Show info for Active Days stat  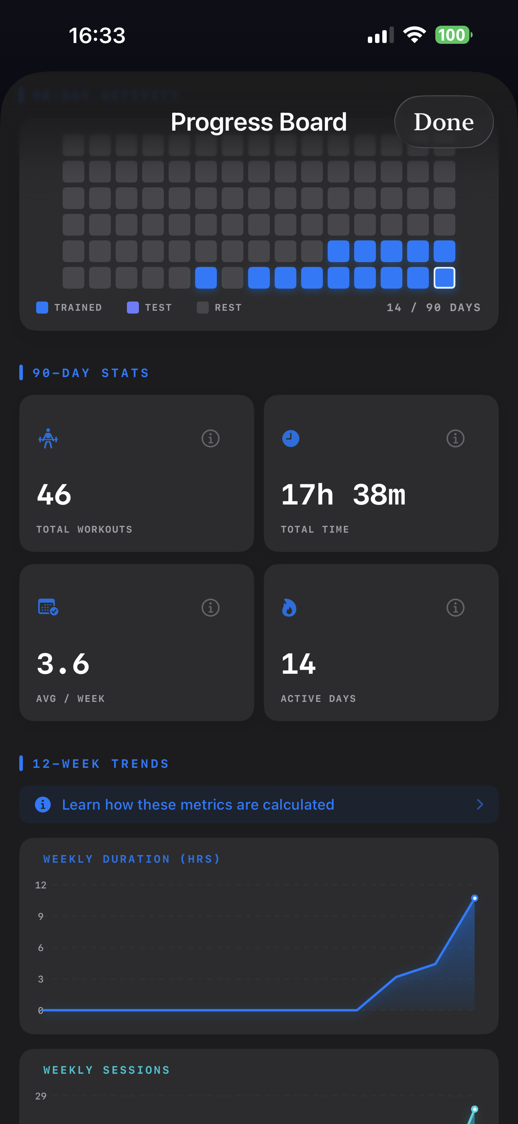pyautogui.click(x=455, y=607)
